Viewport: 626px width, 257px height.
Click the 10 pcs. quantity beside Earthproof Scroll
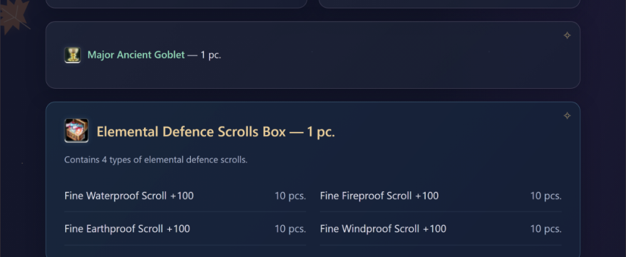point(290,229)
